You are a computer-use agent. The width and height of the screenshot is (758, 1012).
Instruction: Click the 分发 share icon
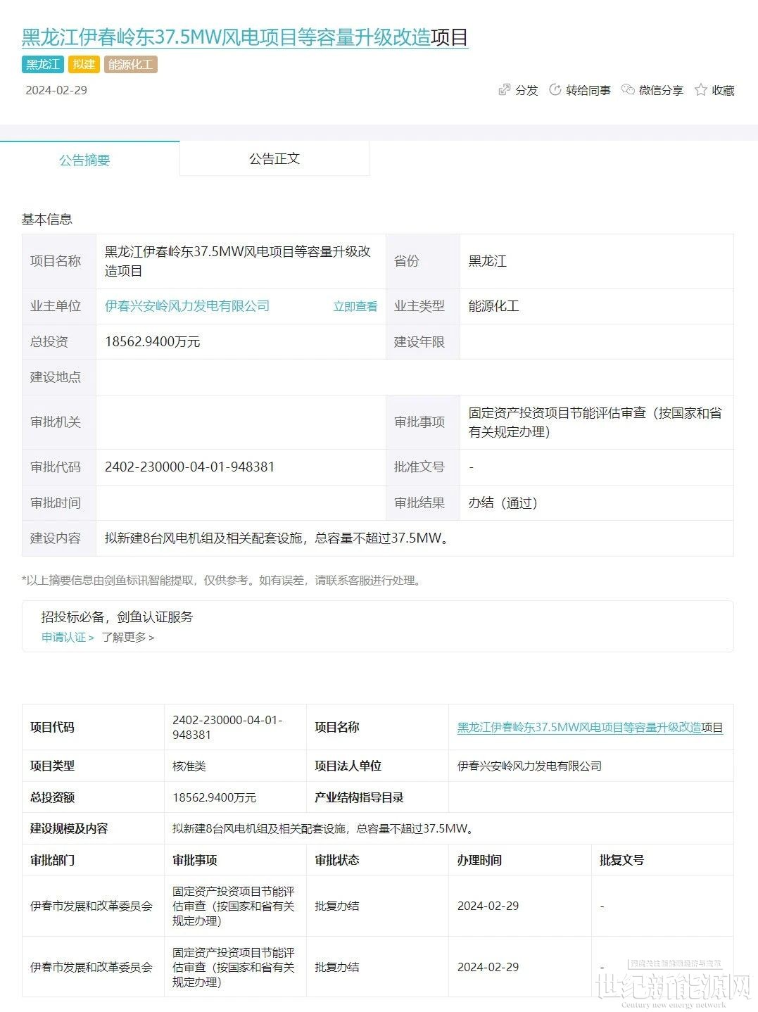[x=504, y=90]
